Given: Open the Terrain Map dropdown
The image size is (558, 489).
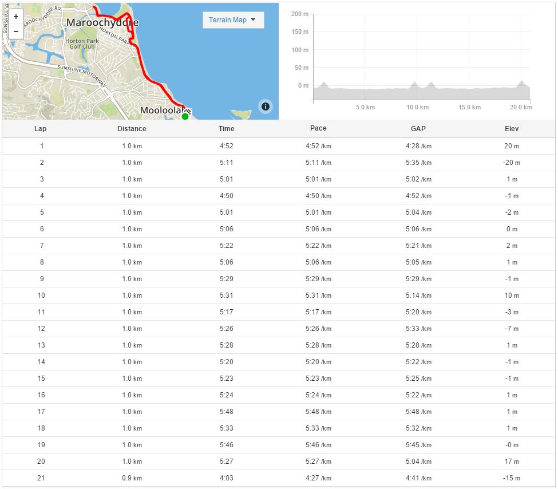Looking at the screenshot, I should (233, 20).
